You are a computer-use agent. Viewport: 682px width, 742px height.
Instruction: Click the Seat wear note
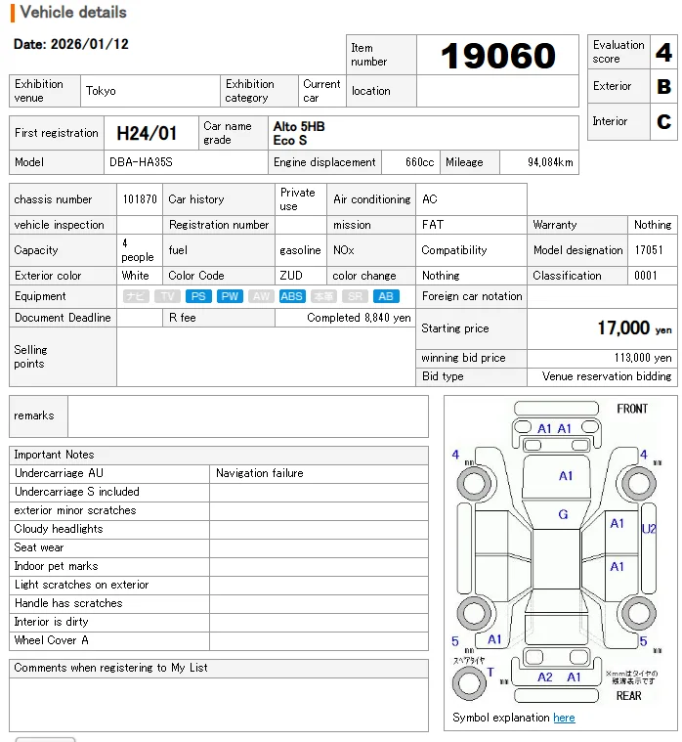(x=39, y=547)
